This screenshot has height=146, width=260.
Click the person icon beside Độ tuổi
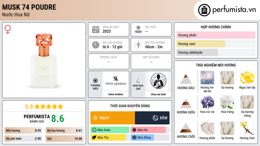coord(138,29)
